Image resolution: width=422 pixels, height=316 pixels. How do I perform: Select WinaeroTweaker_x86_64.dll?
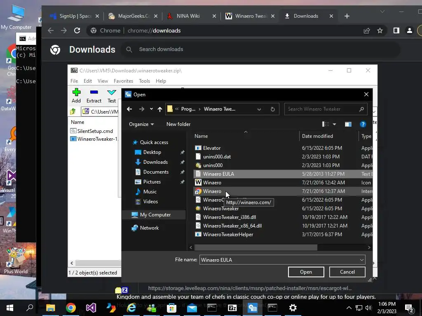click(x=232, y=226)
